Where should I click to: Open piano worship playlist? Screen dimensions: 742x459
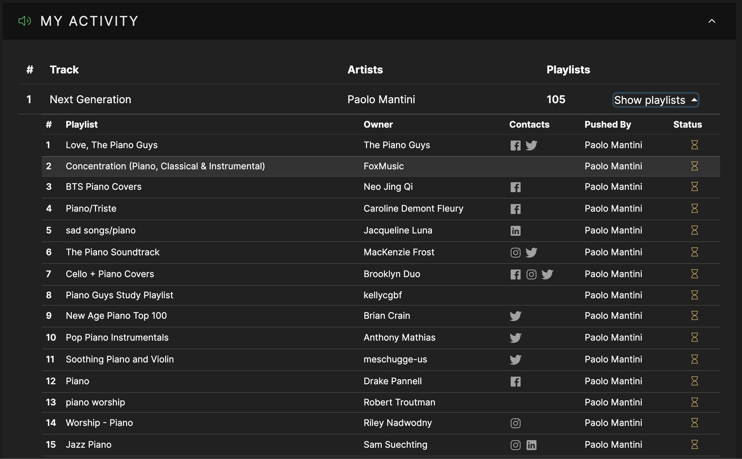click(x=95, y=402)
